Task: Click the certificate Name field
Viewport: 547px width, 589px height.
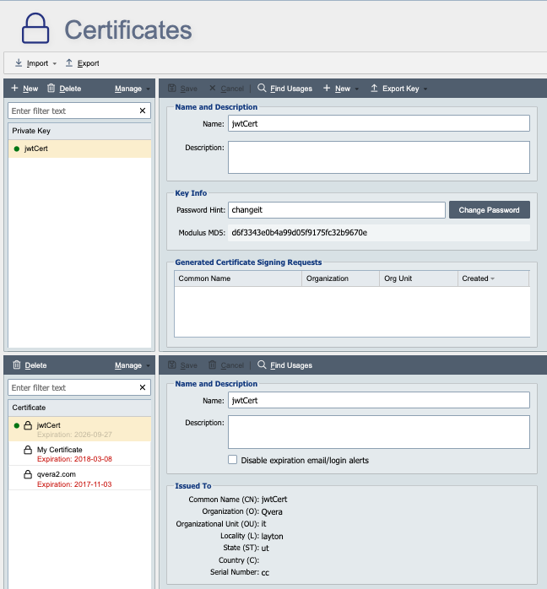Action: pyautogui.click(x=379, y=401)
